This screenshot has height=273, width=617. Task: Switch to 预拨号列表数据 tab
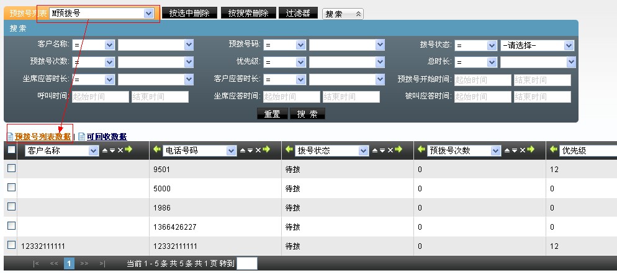(x=42, y=137)
